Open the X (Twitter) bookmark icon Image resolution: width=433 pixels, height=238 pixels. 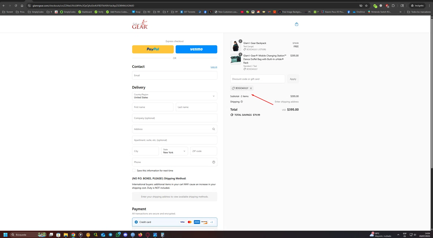(x=211, y=12)
